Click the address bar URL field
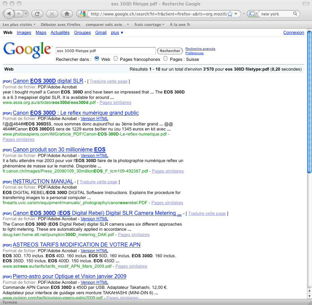312x305 pixels. click(158, 14)
